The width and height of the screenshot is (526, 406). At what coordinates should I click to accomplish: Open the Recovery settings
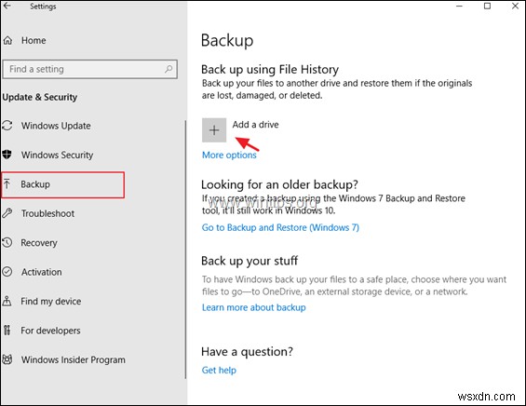(x=39, y=243)
